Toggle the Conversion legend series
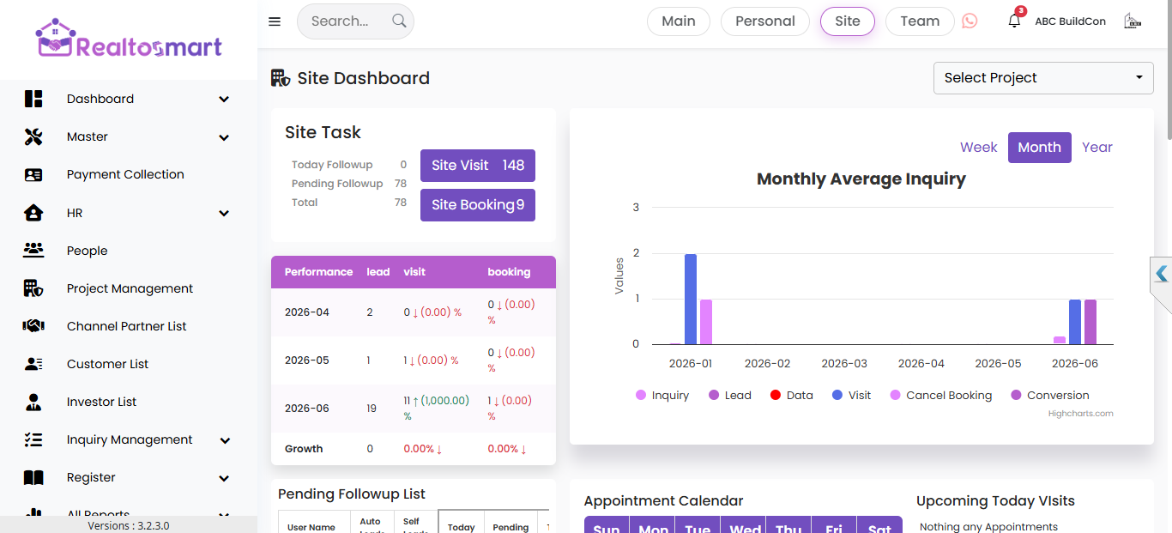Screen dimensions: 1172x533 (x=1050, y=396)
